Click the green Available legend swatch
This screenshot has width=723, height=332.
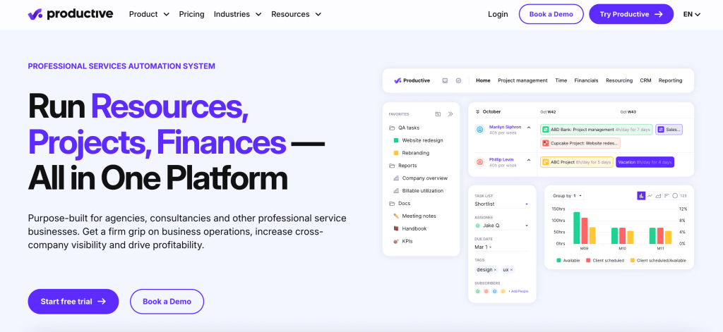[559, 261]
